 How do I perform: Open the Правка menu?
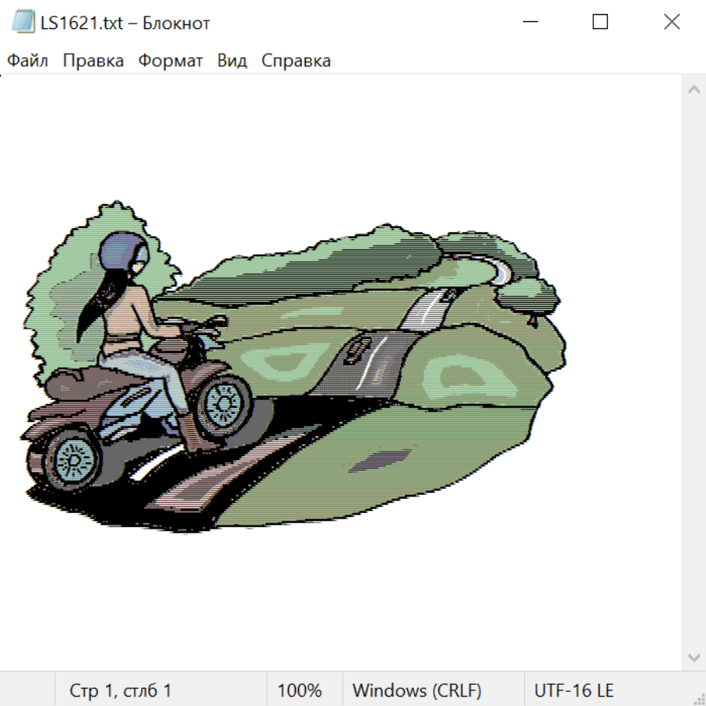[x=93, y=61]
